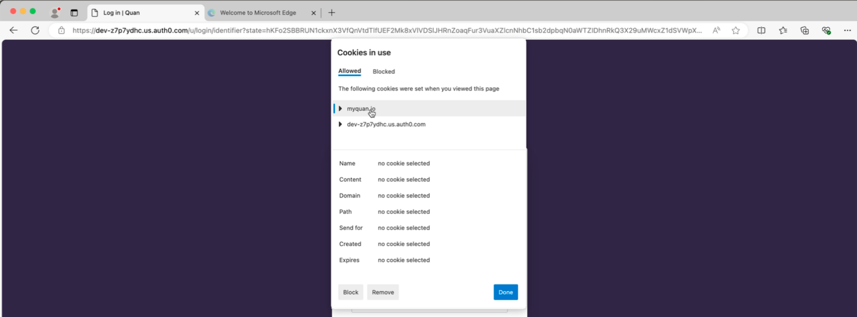Expand the myquan.io cookie group
The height and width of the screenshot is (317, 857).
click(340, 109)
